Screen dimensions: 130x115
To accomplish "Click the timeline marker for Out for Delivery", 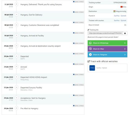I will point(17,15).
